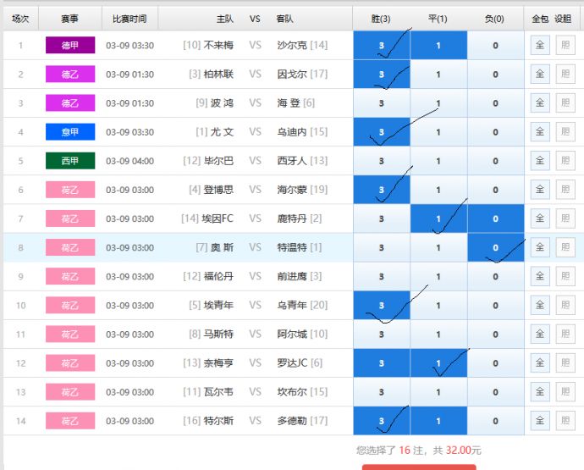
Task: Click the 德甲 league tag
Action: click(x=70, y=45)
